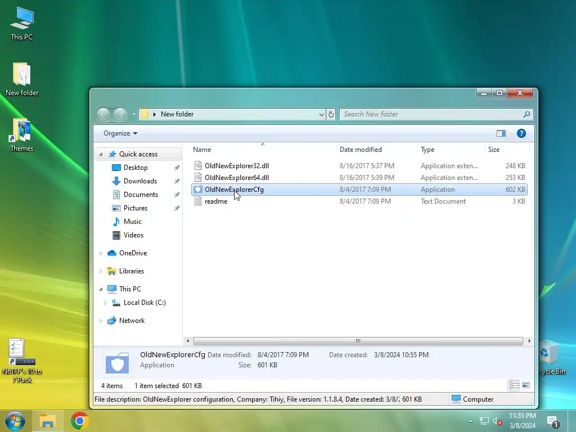Launch Chrome from taskbar
This screenshot has width=576, height=432.
tap(80, 421)
